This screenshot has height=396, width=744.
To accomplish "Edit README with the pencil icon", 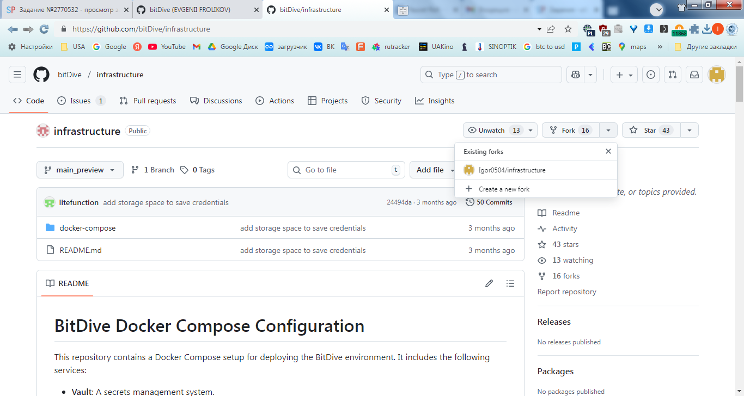I will point(489,283).
